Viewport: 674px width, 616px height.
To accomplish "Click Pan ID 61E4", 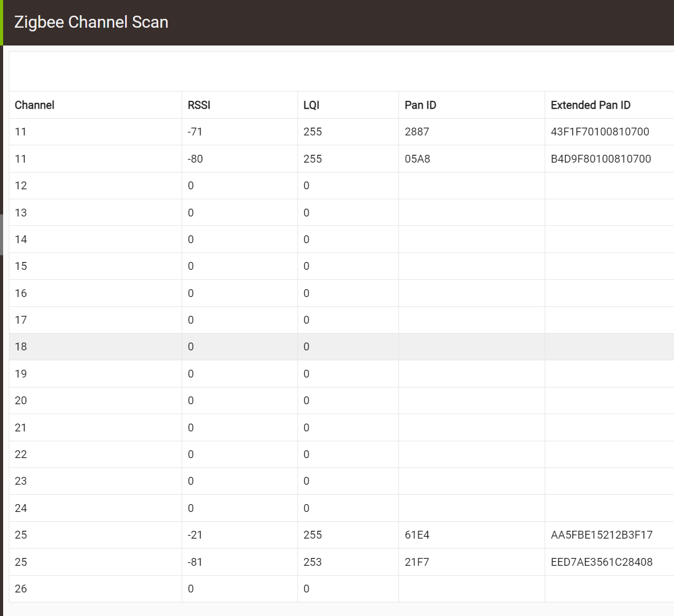I will click(417, 535).
